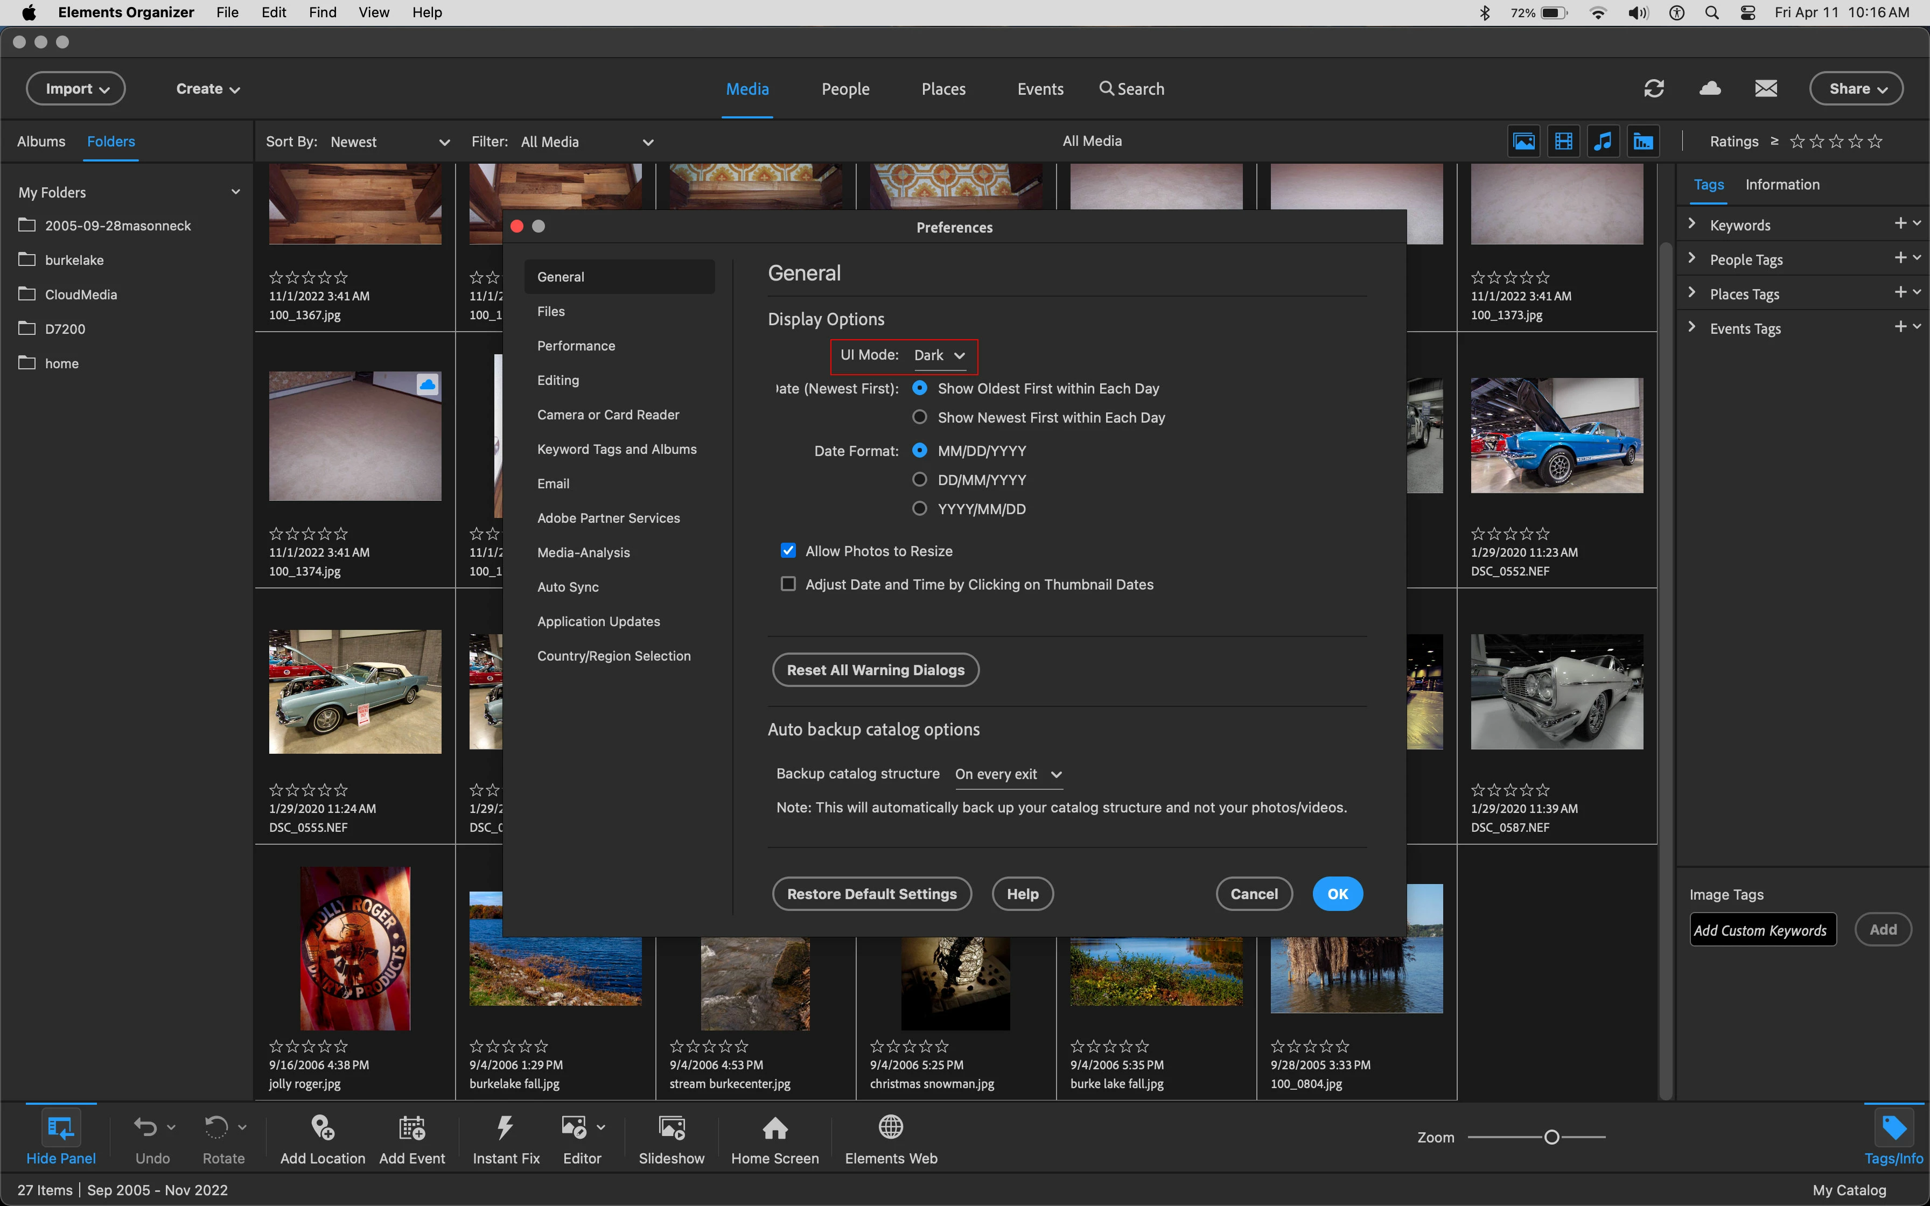Screen dimensions: 1930x1206
Task: Select Performance in Preferences list
Action: click(576, 345)
